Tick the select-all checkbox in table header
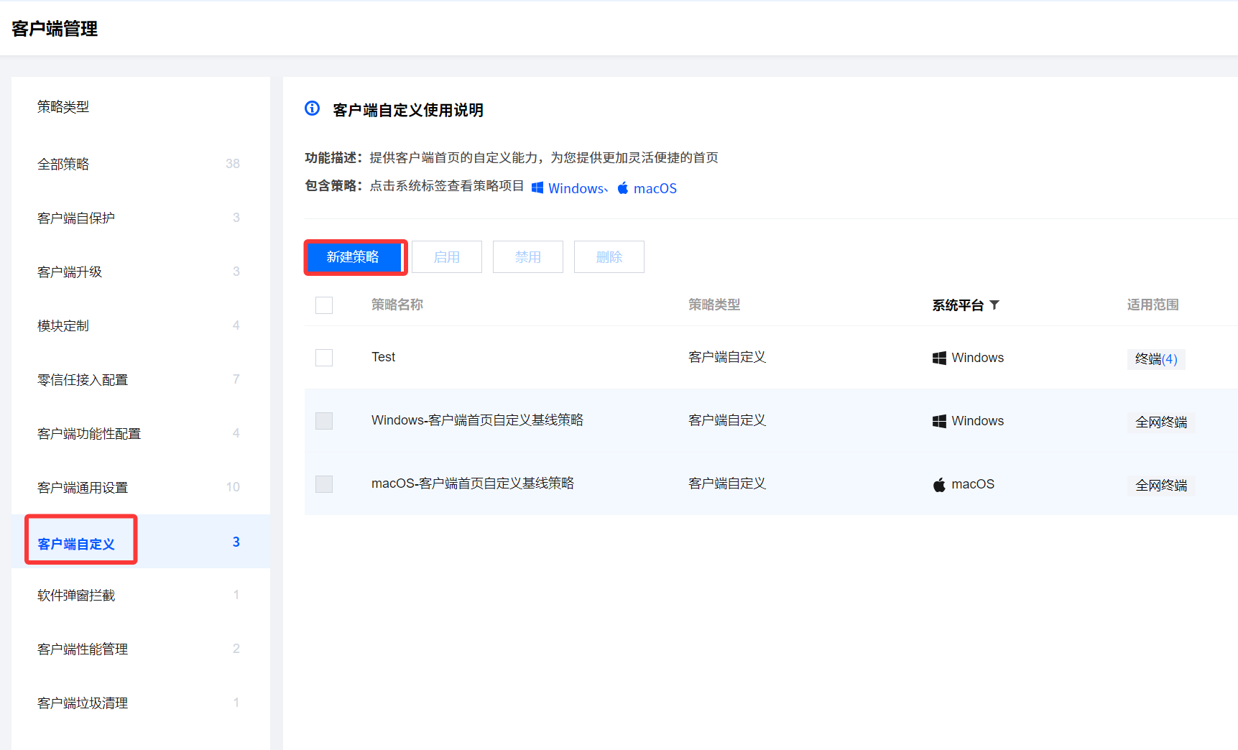The width and height of the screenshot is (1238, 750). pyautogui.click(x=324, y=305)
